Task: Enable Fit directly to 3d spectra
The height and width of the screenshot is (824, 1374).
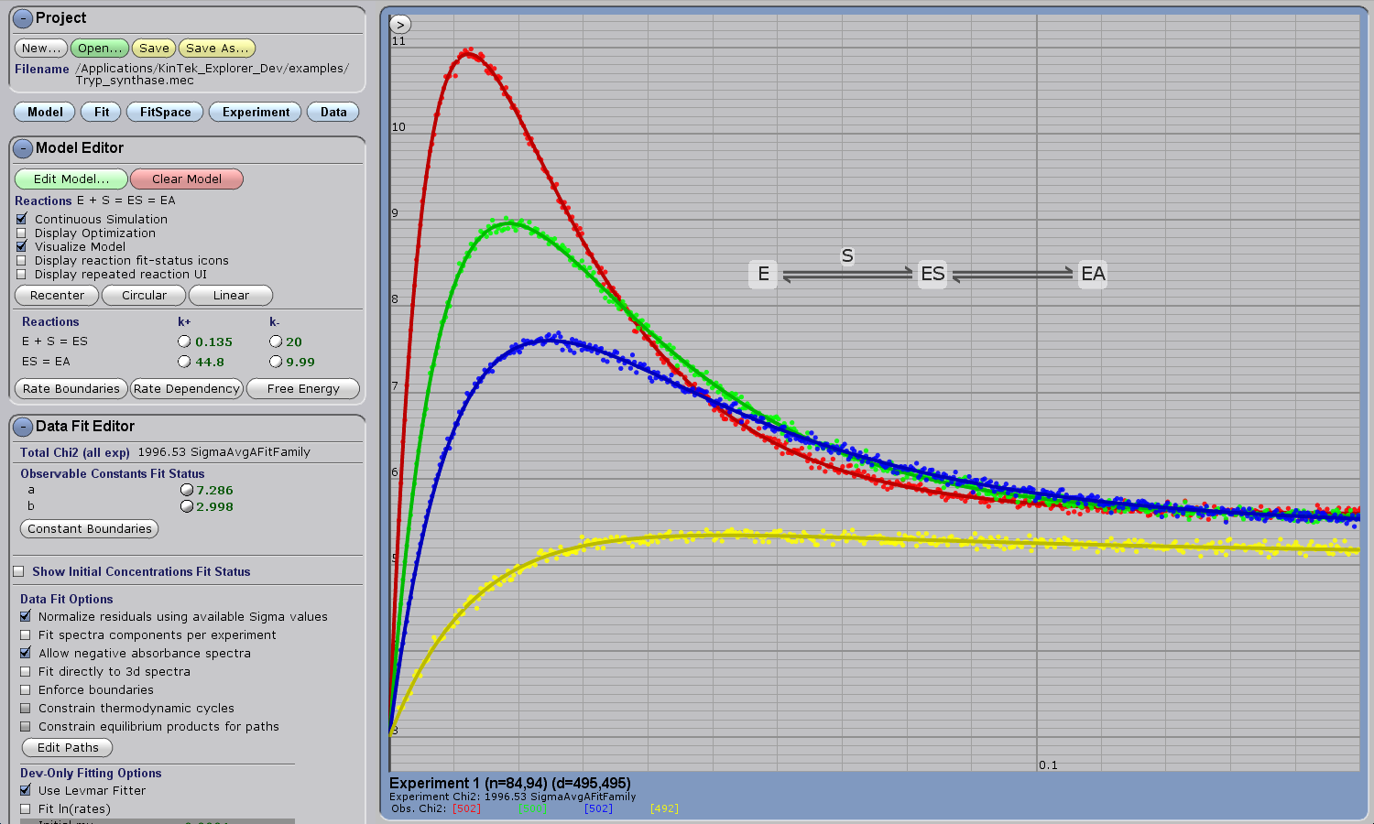Action: [26, 671]
